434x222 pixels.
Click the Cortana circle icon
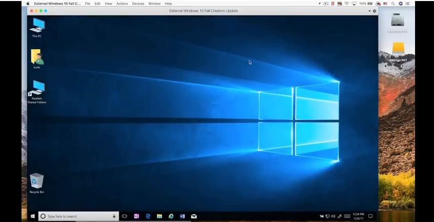point(43,216)
